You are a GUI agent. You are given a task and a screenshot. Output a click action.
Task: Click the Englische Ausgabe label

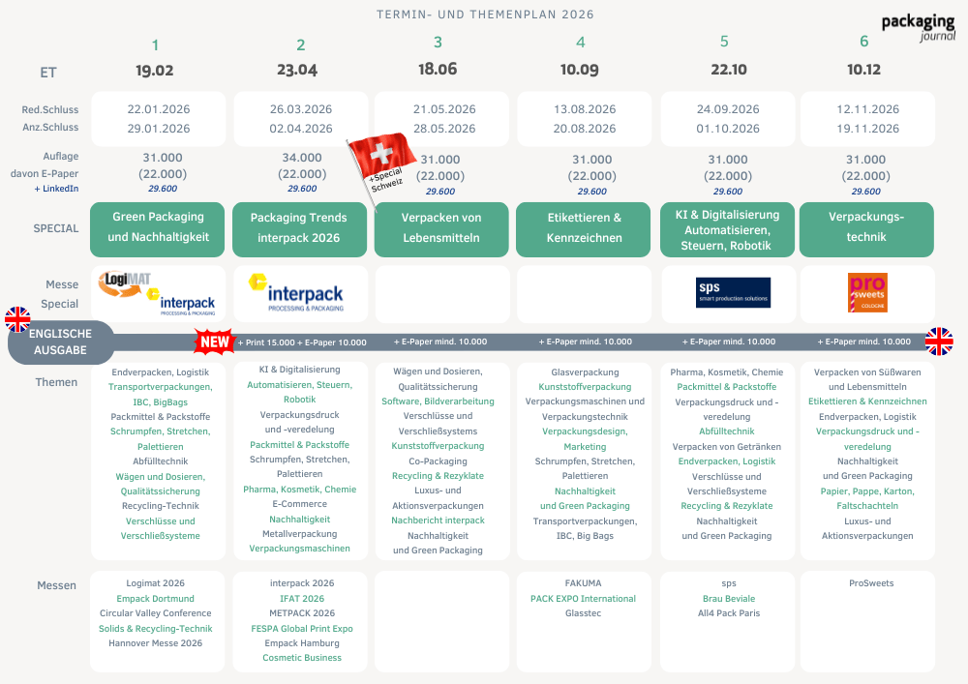coord(59,342)
